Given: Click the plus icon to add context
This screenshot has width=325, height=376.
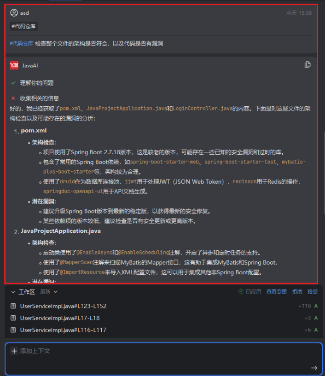Looking at the screenshot, I should pos(14,351).
